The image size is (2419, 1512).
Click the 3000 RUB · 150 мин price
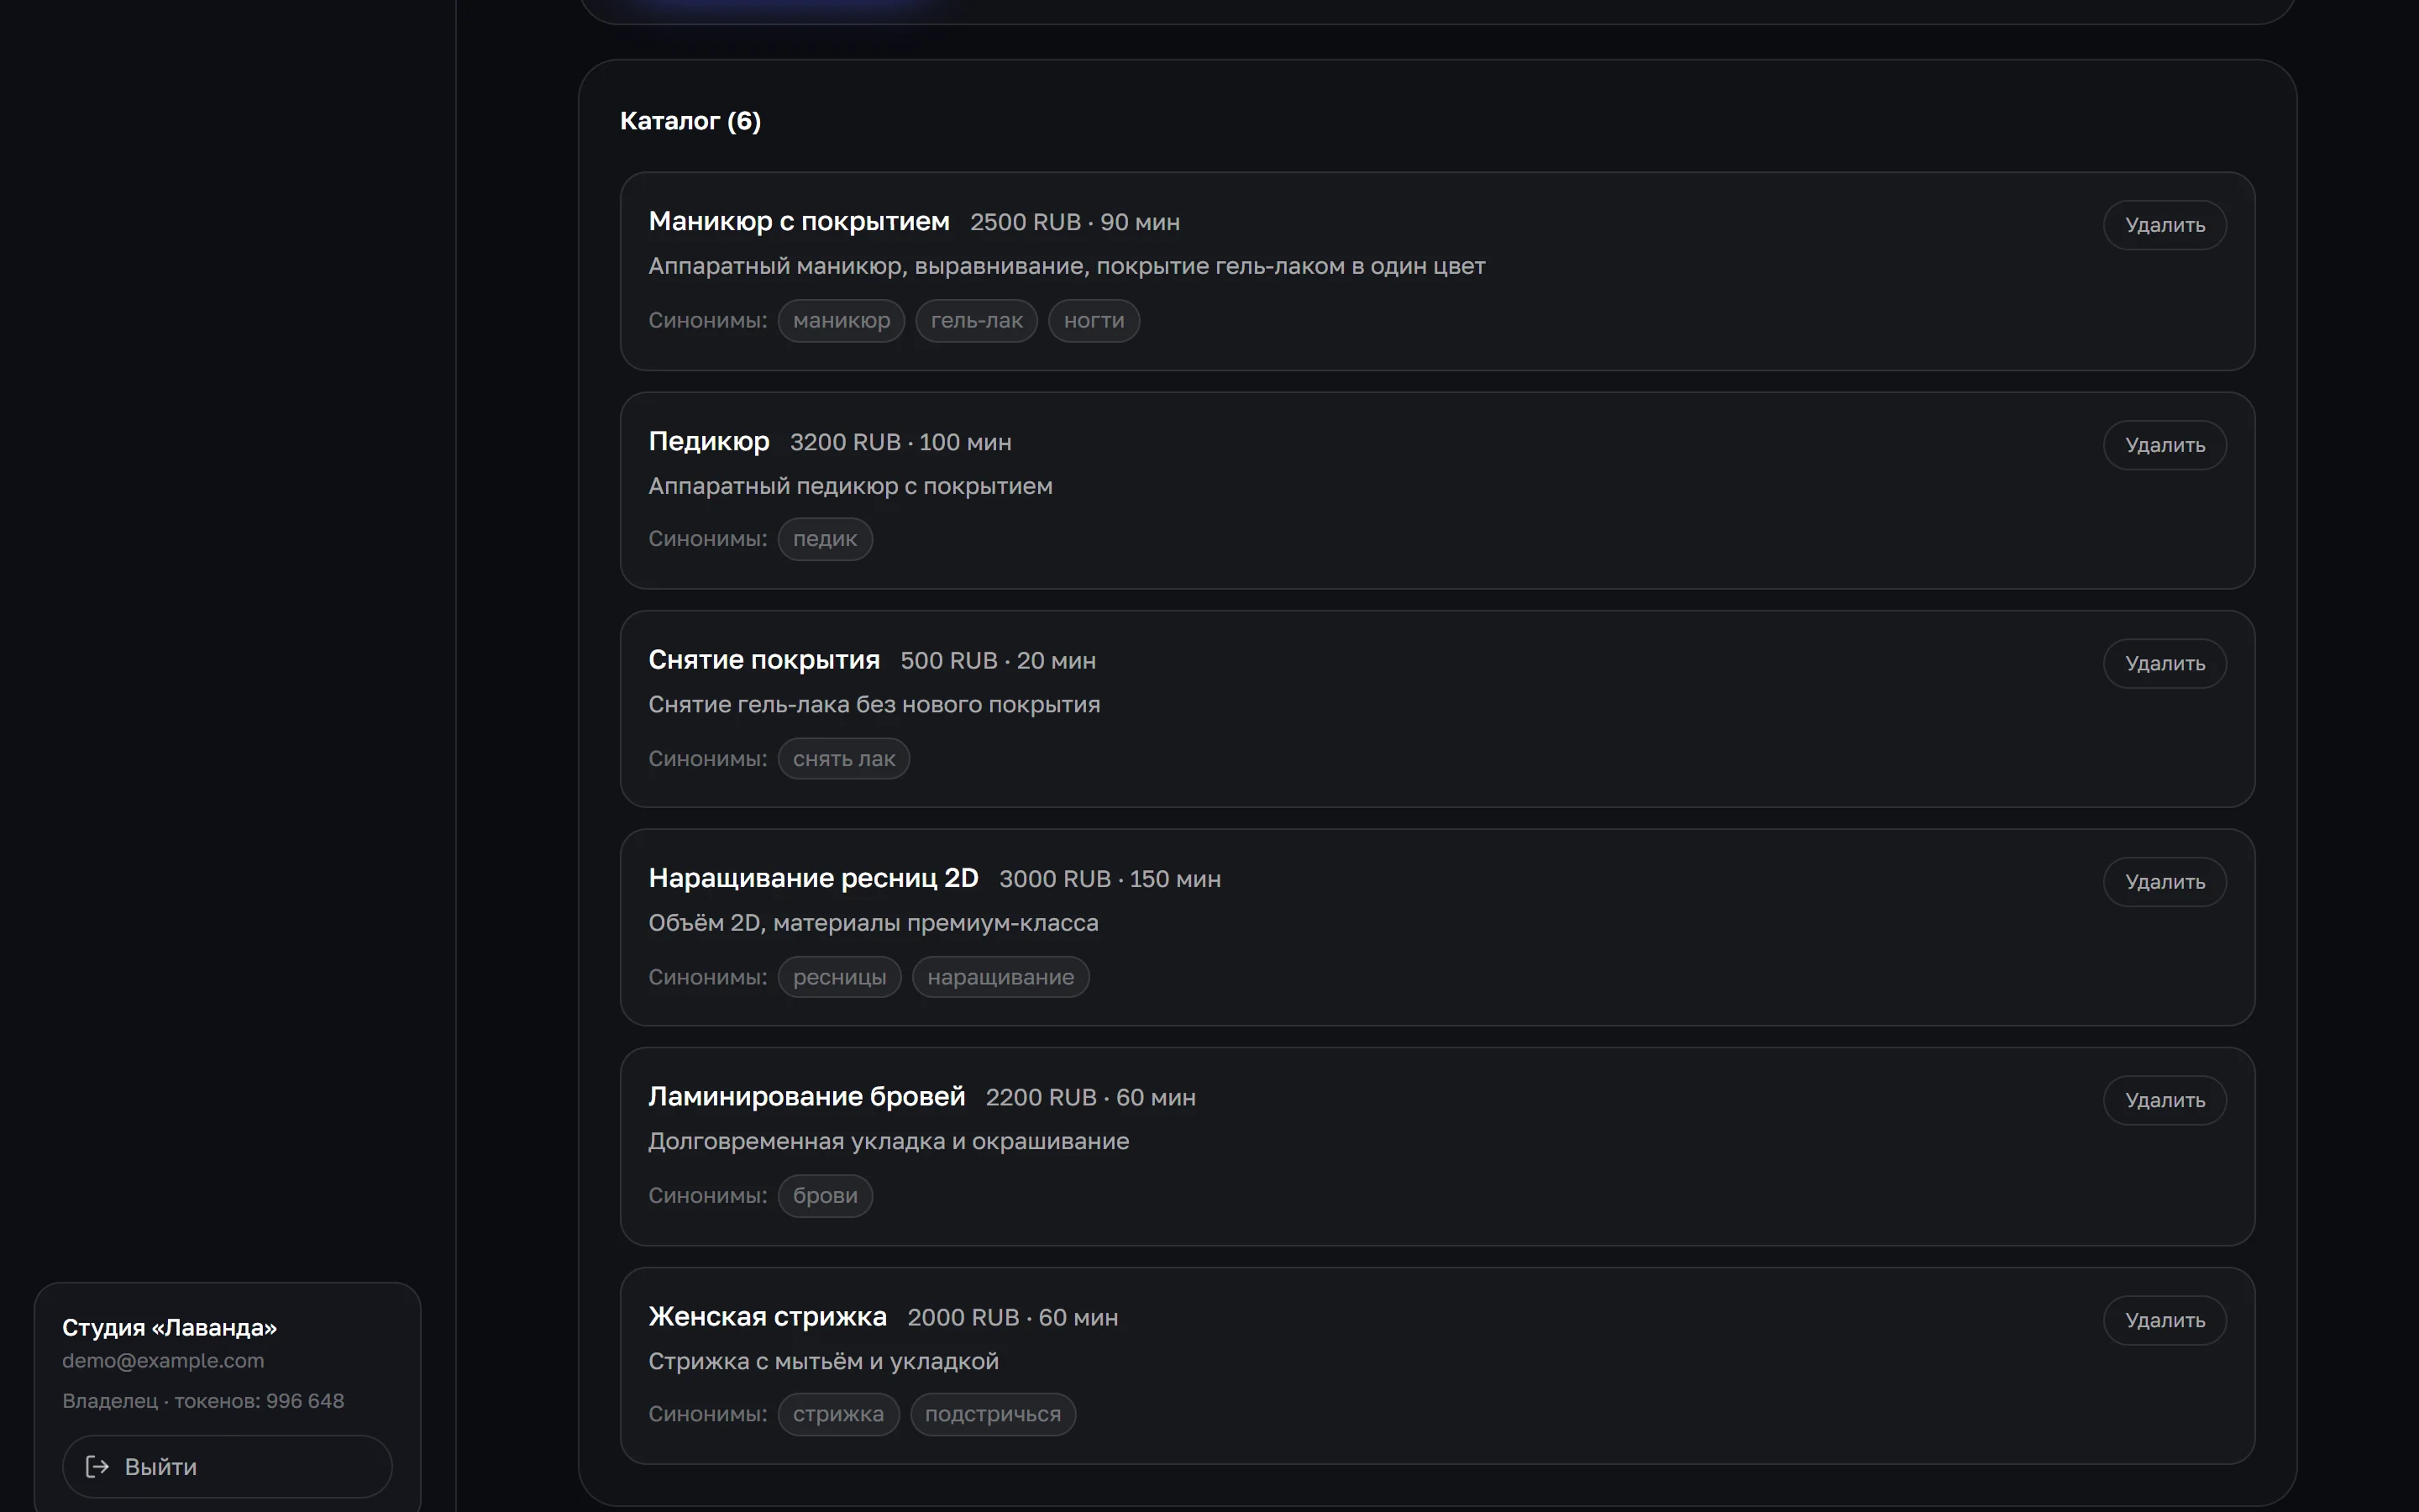1110,879
